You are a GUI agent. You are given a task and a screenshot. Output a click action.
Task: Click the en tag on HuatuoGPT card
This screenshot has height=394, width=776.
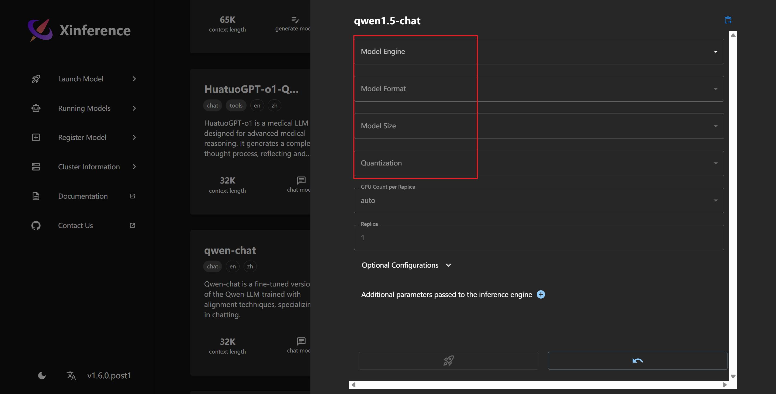[x=257, y=105]
